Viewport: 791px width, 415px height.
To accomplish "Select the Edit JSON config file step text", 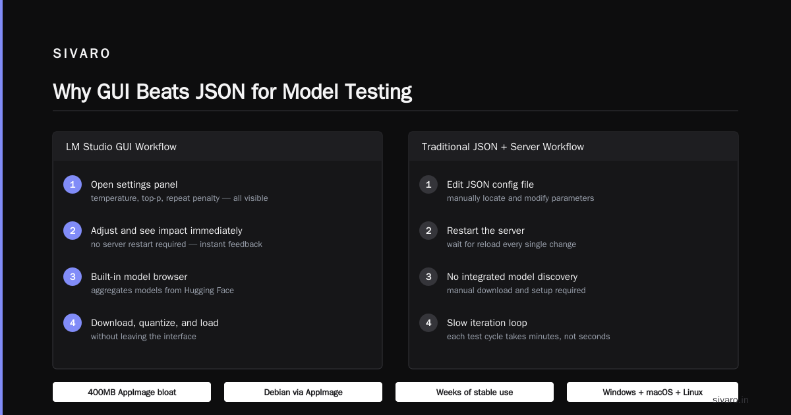I will pos(490,184).
